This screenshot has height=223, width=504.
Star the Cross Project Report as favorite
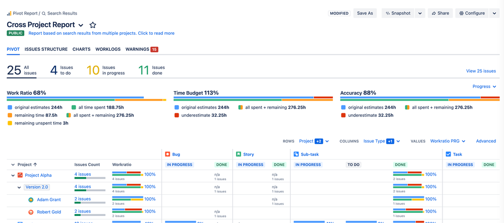(x=92, y=25)
